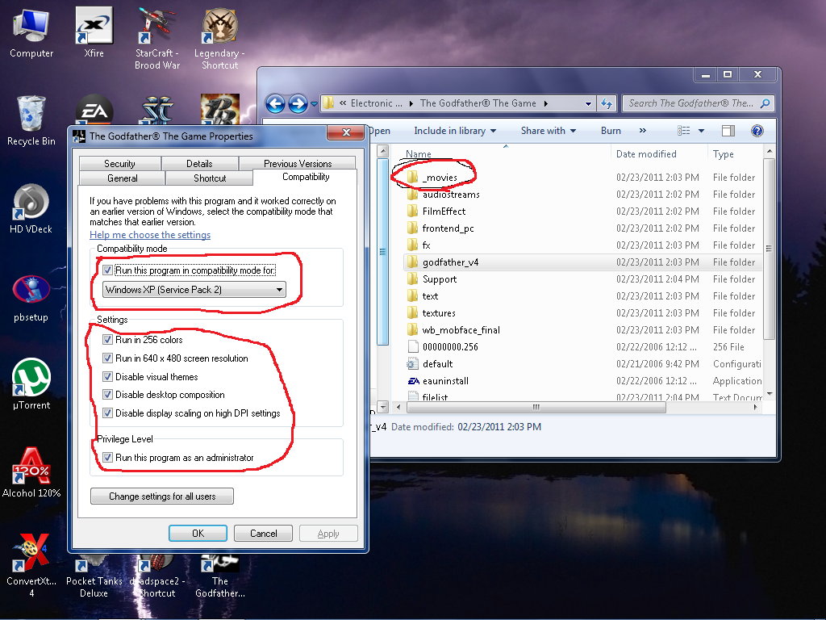Expand breadcrumb arrow after The Godfather The Game
Image resolution: width=826 pixels, height=620 pixels.
tap(546, 104)
